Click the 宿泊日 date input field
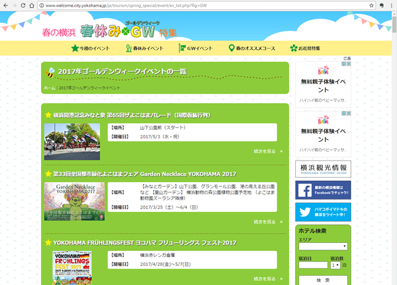This screenshot has height=285, width=397. pyautogui.click(x=313, y=265)
